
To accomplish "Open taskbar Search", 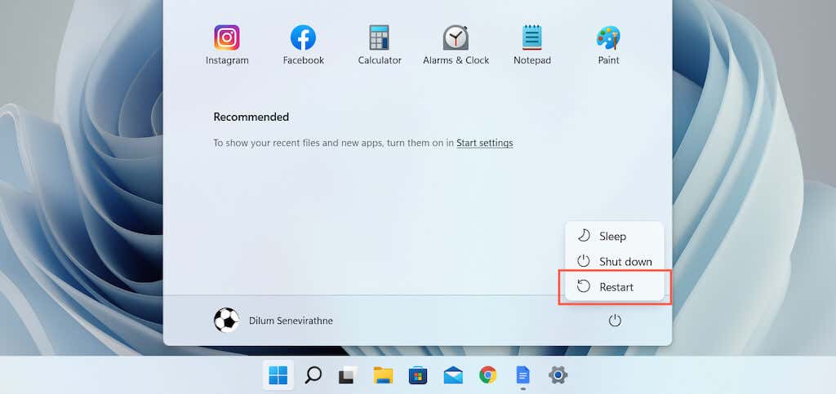I will pyautogui.click(x=313, y=375).
